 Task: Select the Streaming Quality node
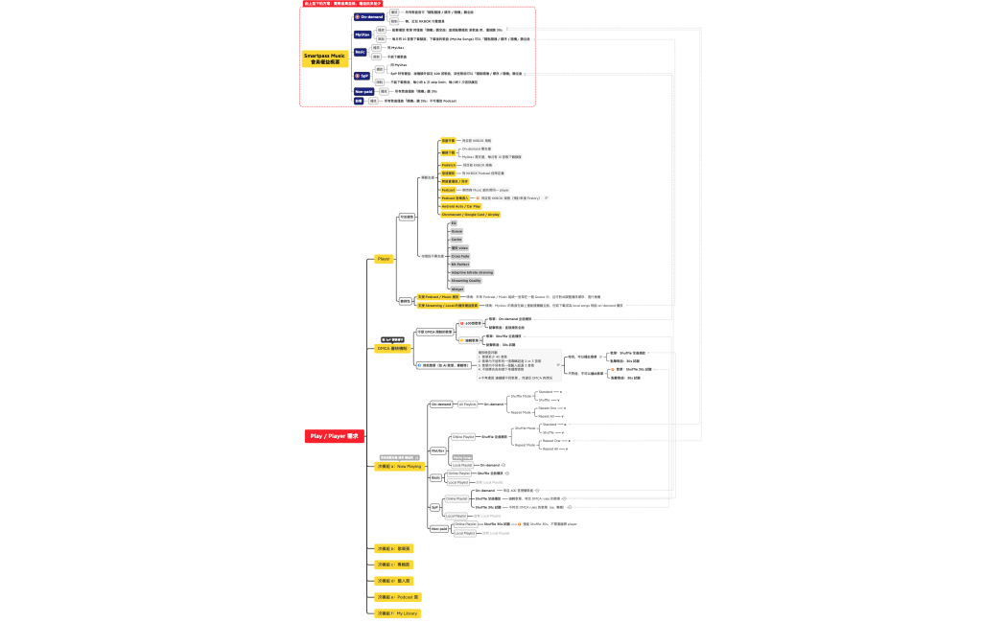pos(466,280)
